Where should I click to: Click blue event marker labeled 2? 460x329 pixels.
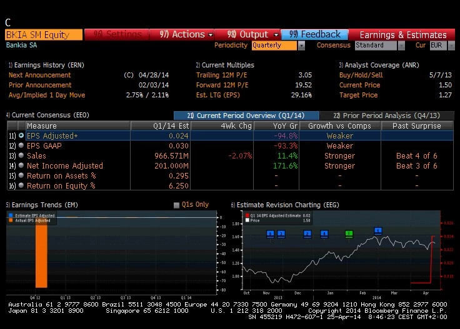[307, 233]
